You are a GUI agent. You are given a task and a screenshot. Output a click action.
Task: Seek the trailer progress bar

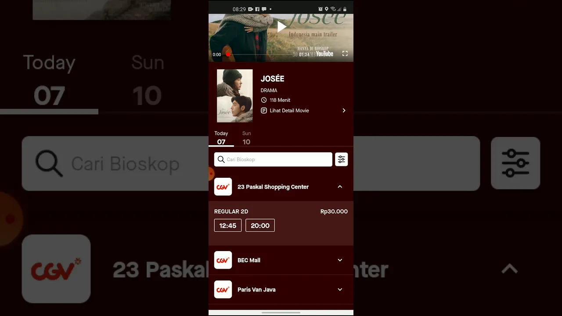pyautogui.click(x=261, y=54)
